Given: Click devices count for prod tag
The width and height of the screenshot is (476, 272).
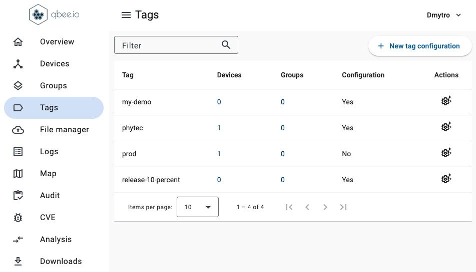Looking at the screenshot, I should tap(219, 154).
